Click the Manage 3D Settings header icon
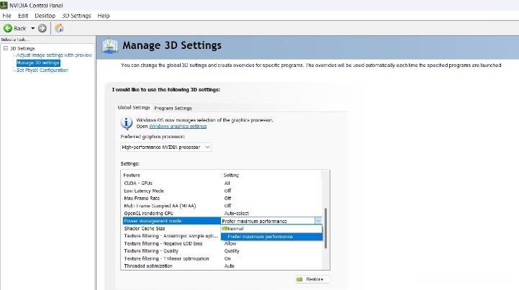 point(109,46)
